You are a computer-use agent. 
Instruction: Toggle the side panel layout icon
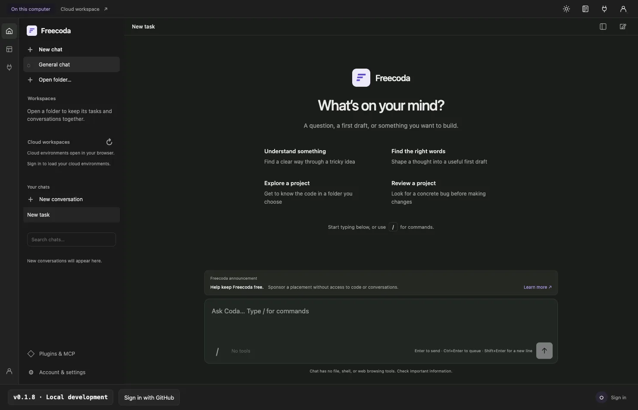point(603,27)
